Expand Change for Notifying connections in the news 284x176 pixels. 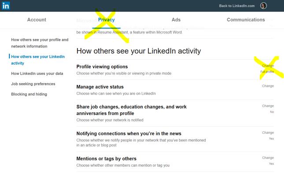(x=268, y=132)
